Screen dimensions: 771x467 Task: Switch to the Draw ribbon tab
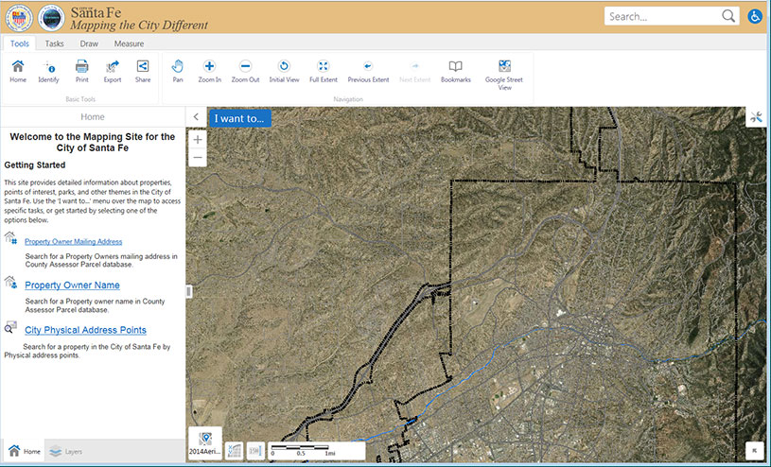tap(89, 43)
